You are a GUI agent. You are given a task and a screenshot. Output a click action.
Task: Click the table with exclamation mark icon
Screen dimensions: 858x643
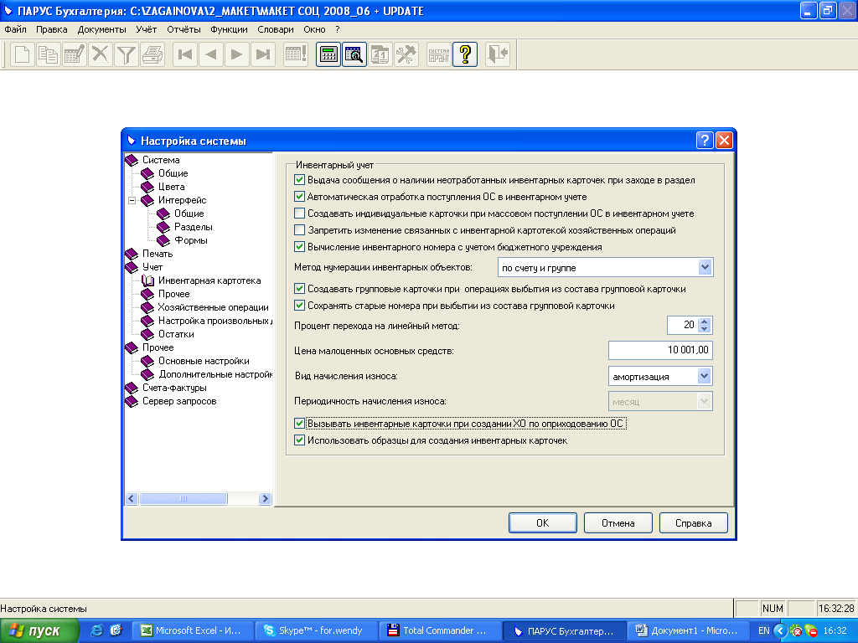pyautogui.click(x=296, y=54)
